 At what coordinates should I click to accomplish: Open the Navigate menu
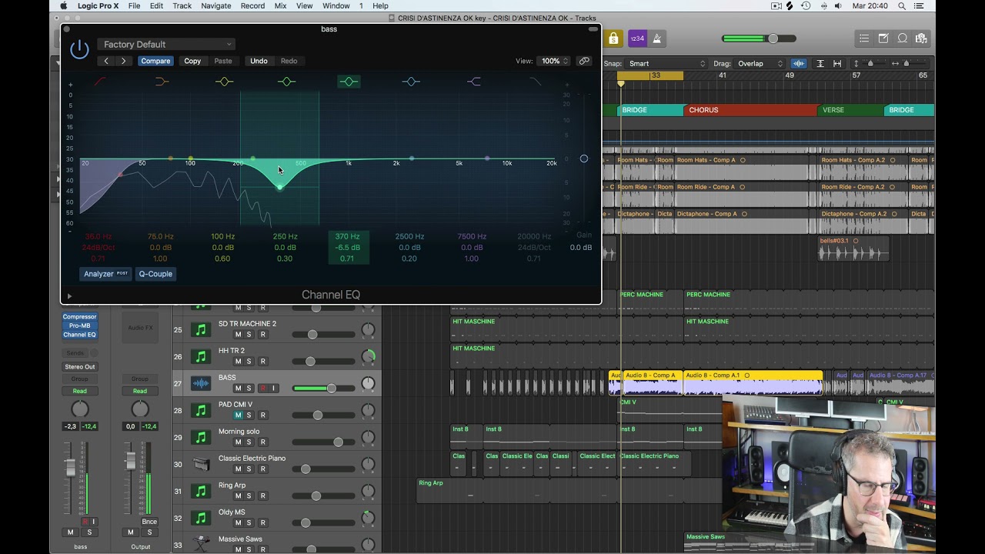[x=216, y=6]
